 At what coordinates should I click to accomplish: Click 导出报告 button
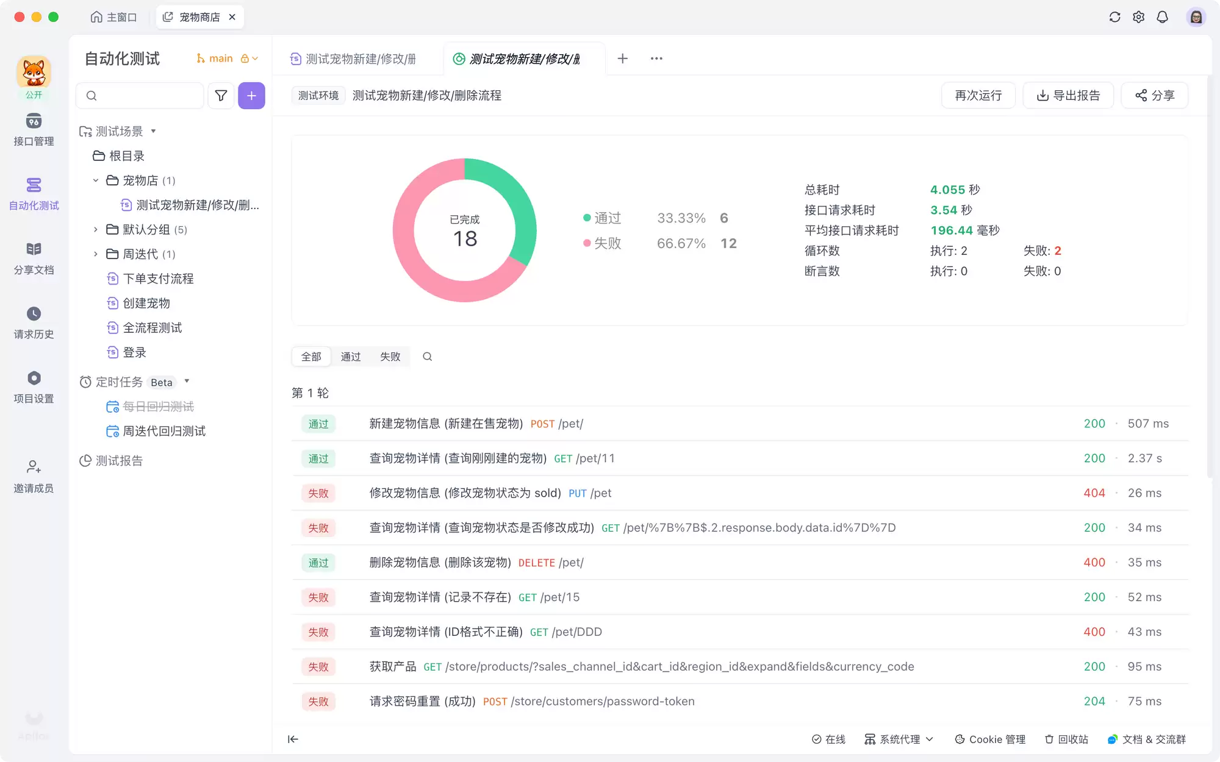pos(1069,96)
